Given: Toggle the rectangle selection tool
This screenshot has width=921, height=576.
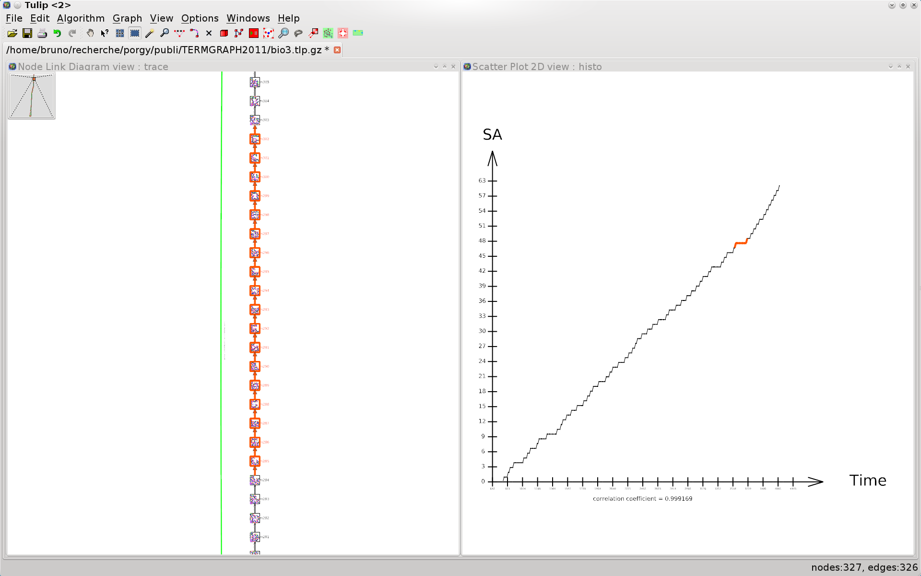Looking at the screenshot, I should click(x=135, y=33).
